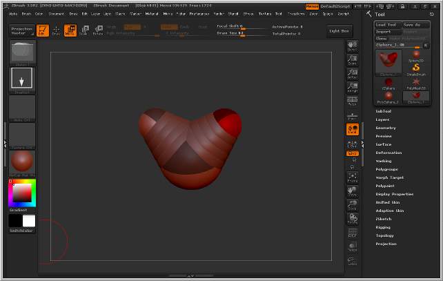Screen dimensions: 443x281
Task: Open the Document menu
Action: coord(57,13)
